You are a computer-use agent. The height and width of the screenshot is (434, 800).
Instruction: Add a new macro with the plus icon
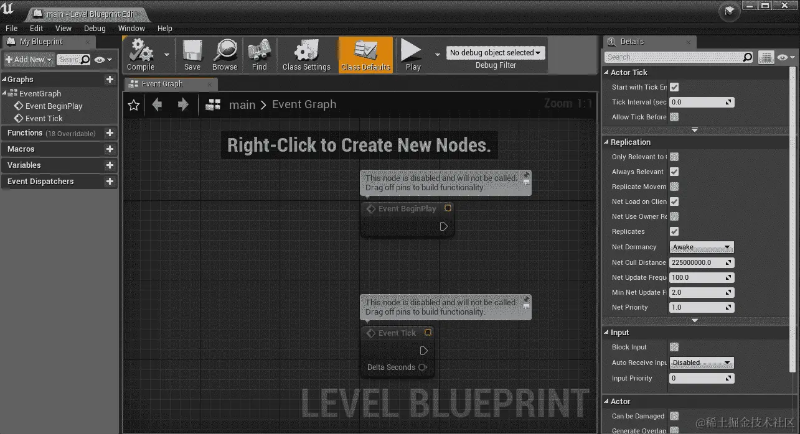click(110, 149)
